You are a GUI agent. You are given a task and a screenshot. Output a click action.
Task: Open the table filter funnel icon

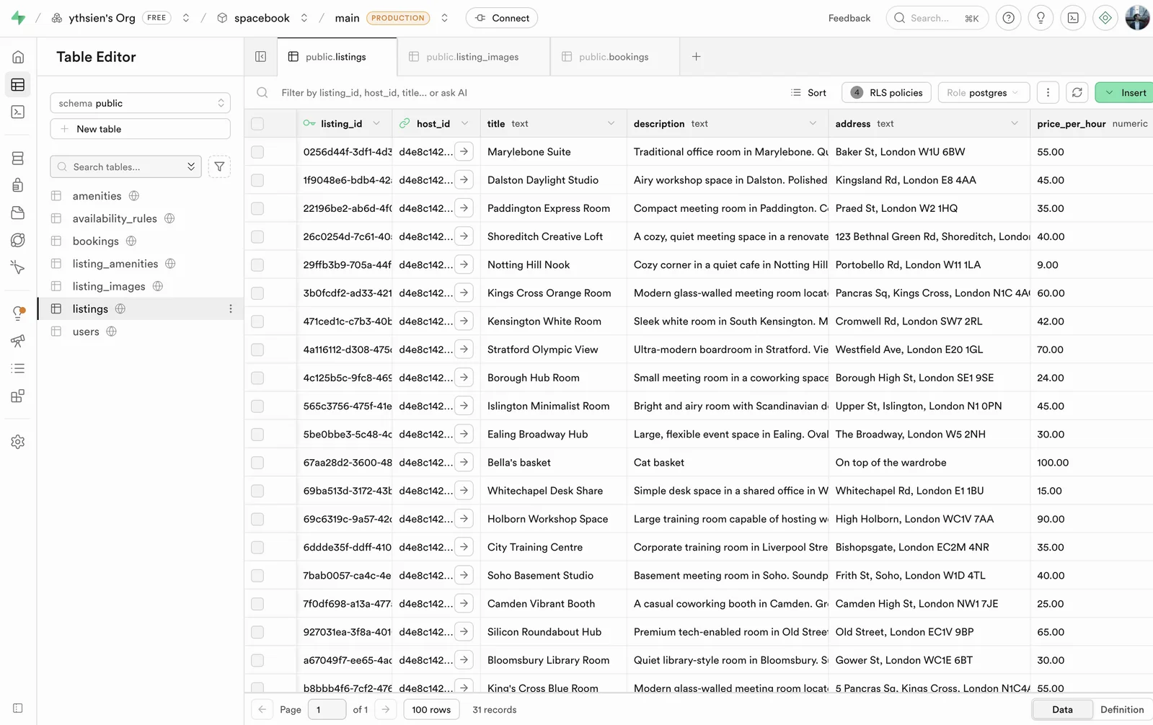(x=219, y=166)
